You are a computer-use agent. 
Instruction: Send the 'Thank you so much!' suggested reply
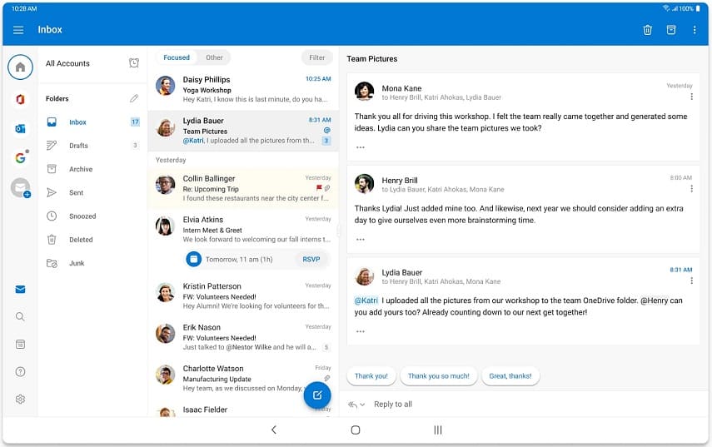[x=438, y=376]
